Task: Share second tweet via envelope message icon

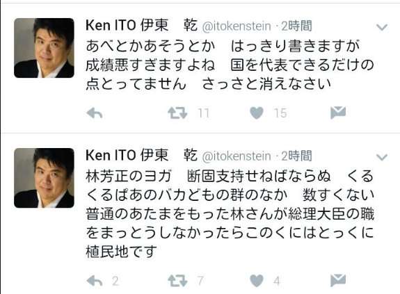Action: [338, 281]
